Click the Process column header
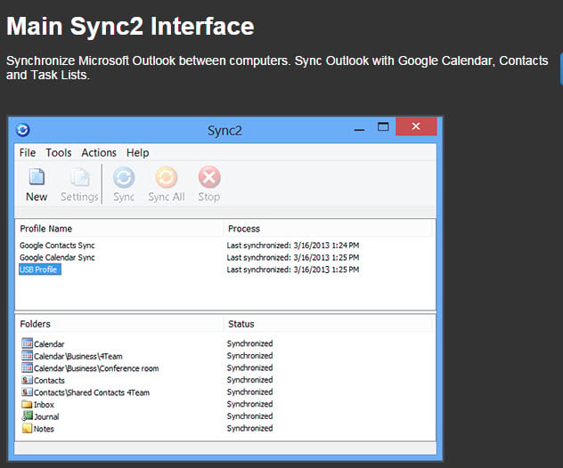563x468 pixels. coord(244,229)
